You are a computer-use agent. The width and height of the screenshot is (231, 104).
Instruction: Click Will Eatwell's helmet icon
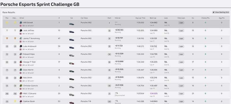(21, 23)
